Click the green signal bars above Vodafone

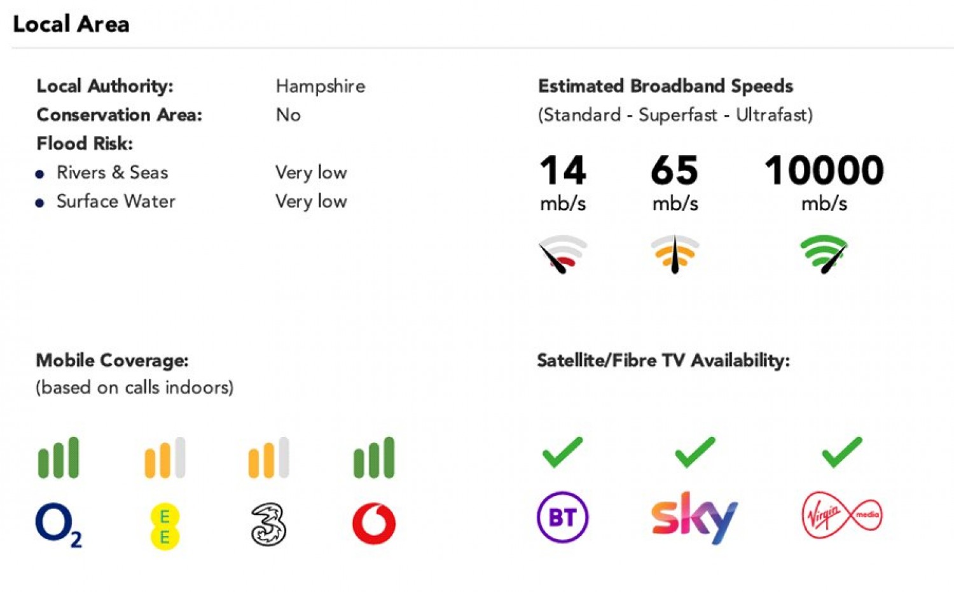[374, 457]
